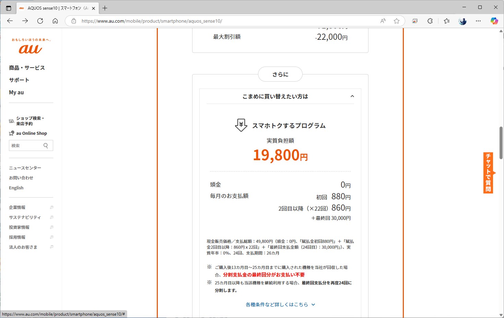This screenshot has height=318, width=504.
Task: Click the チャットで質問 chat button
Action: (x=489, y=173)
